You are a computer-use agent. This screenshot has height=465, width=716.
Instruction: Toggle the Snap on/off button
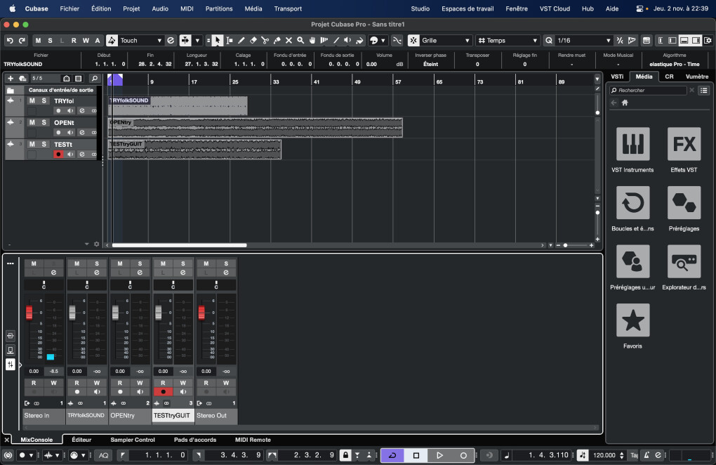pyautogui.click(x=413, y=41)
